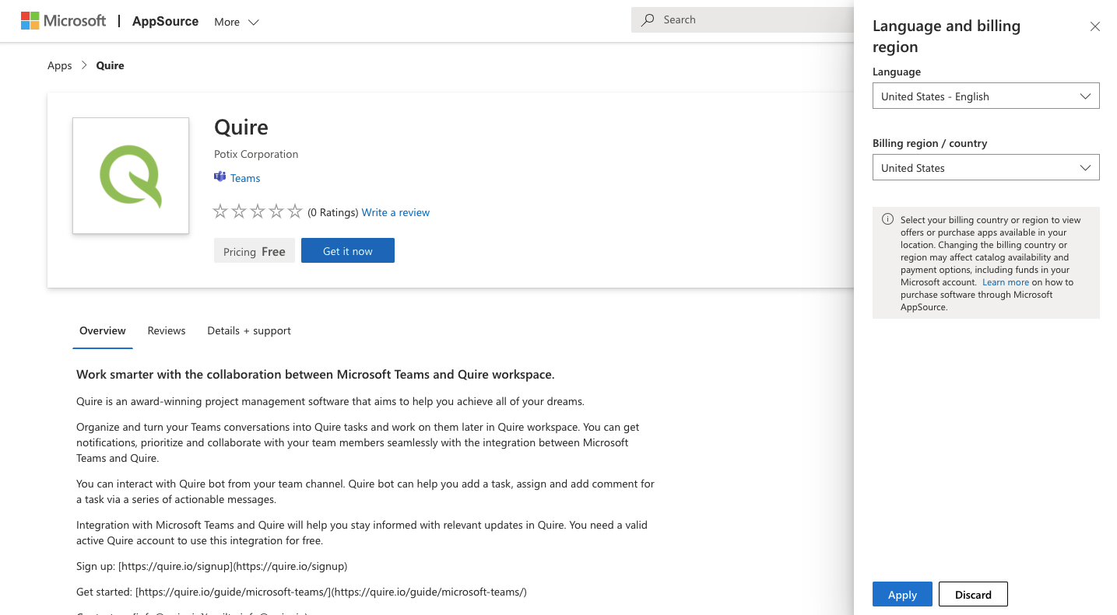Expand the More menu

tap(237, 22)
